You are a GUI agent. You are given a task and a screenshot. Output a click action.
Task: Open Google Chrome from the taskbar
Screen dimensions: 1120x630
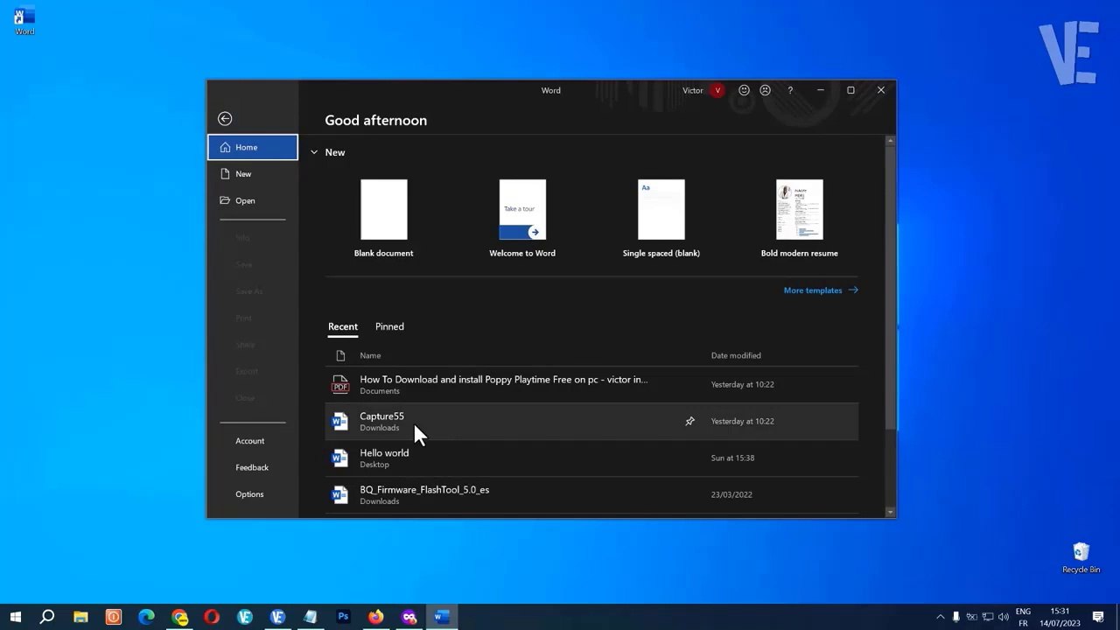coord(179,617)
